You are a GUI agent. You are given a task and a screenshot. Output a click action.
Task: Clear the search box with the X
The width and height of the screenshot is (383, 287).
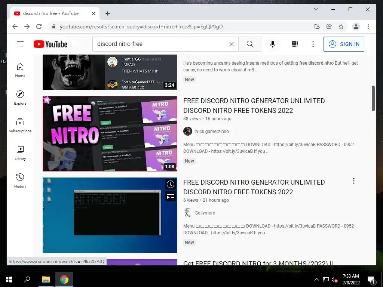231,44
